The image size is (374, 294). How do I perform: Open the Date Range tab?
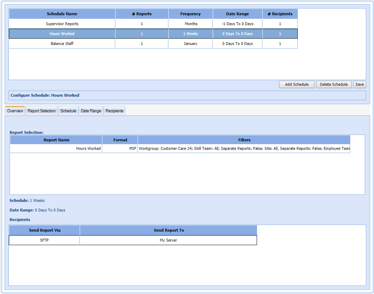pyautogui.click(x=91, y=111)
